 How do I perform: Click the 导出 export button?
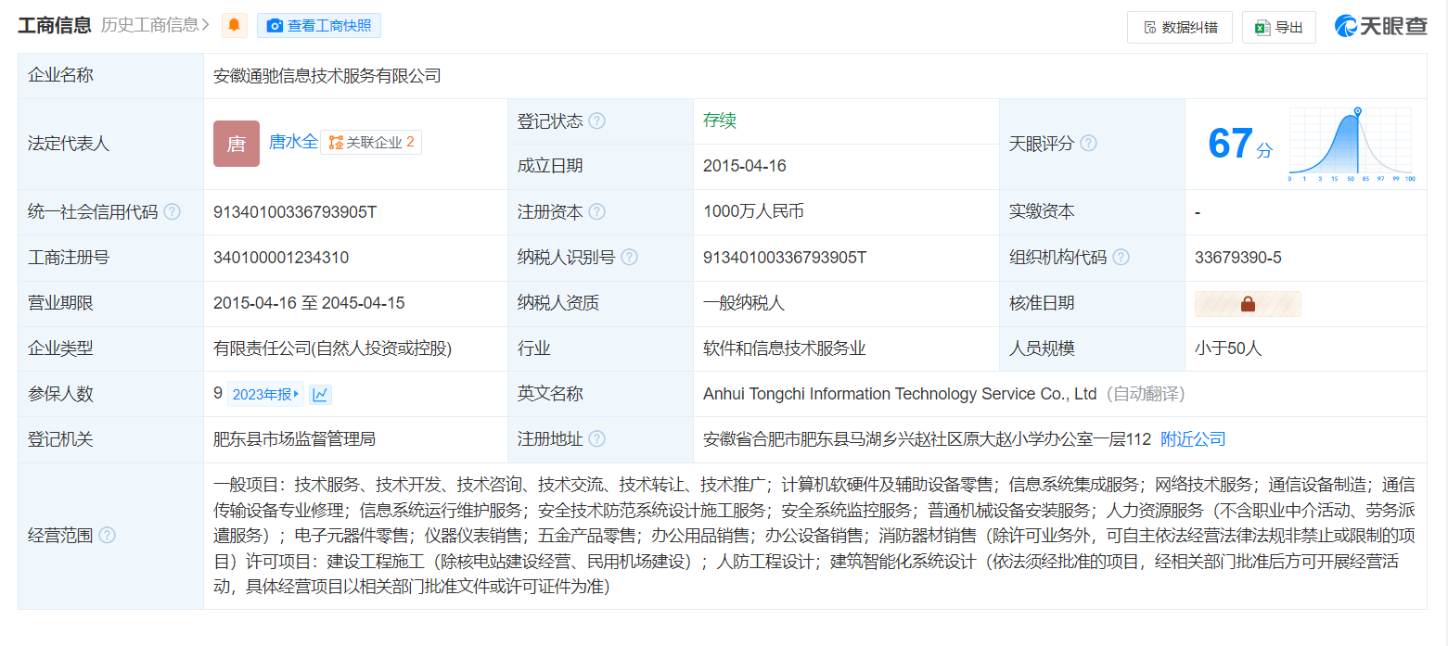tap(1279, 27)
